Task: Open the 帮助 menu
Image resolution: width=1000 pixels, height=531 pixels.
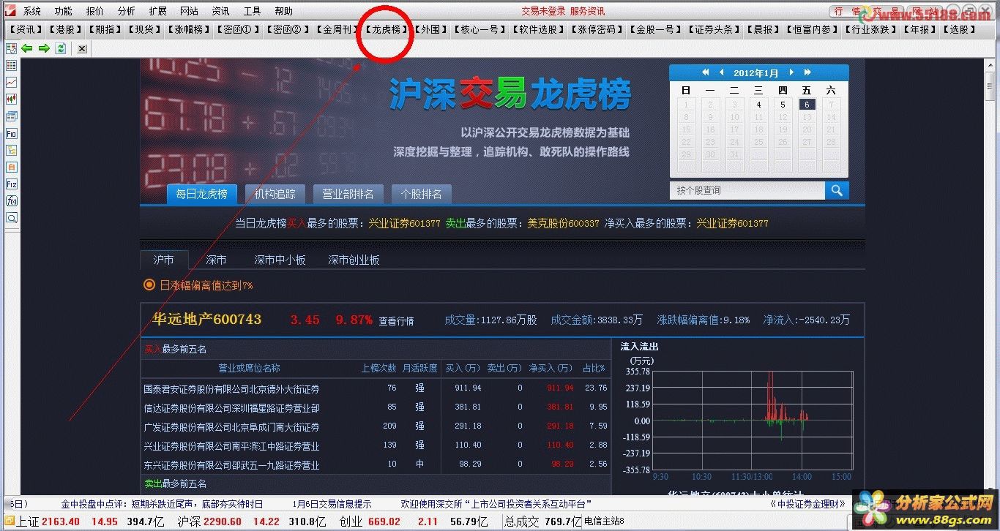Action: click(x=283, y=11)
